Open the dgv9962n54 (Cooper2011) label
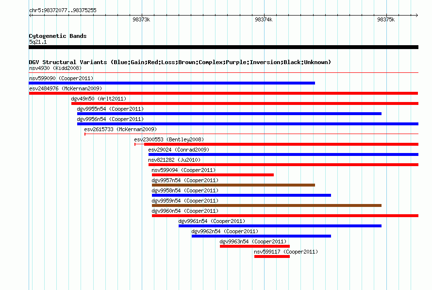 [x=225, y=231]
